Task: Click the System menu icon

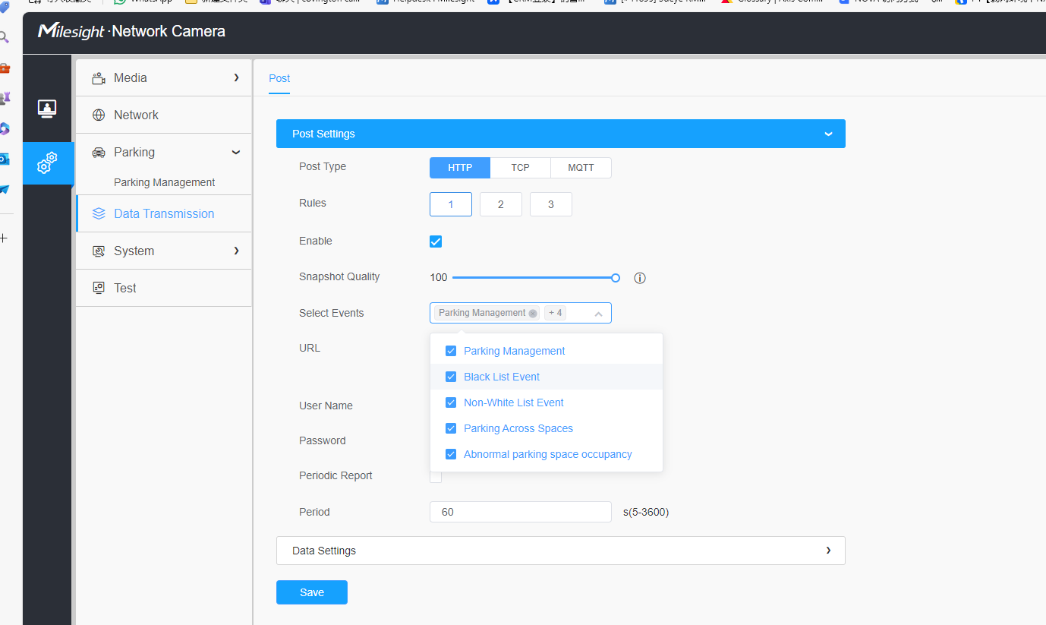Action: [x=99, y=251]
